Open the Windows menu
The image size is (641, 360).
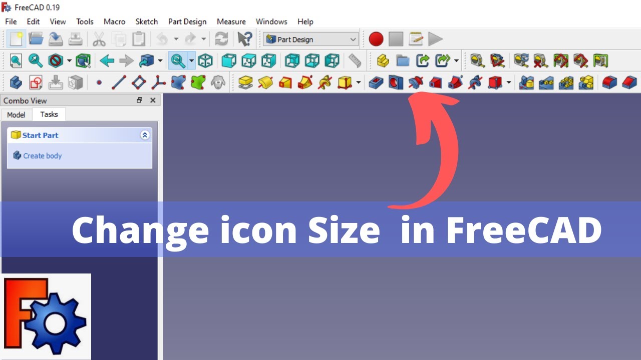click(x=271, y=21)
